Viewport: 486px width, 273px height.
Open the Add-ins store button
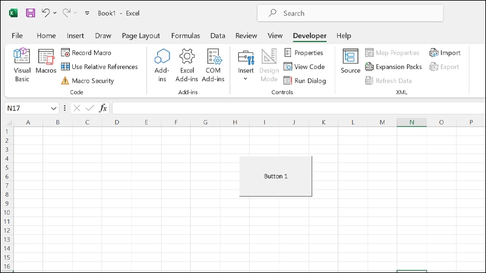pyautogui.click(x=162, y=65)
